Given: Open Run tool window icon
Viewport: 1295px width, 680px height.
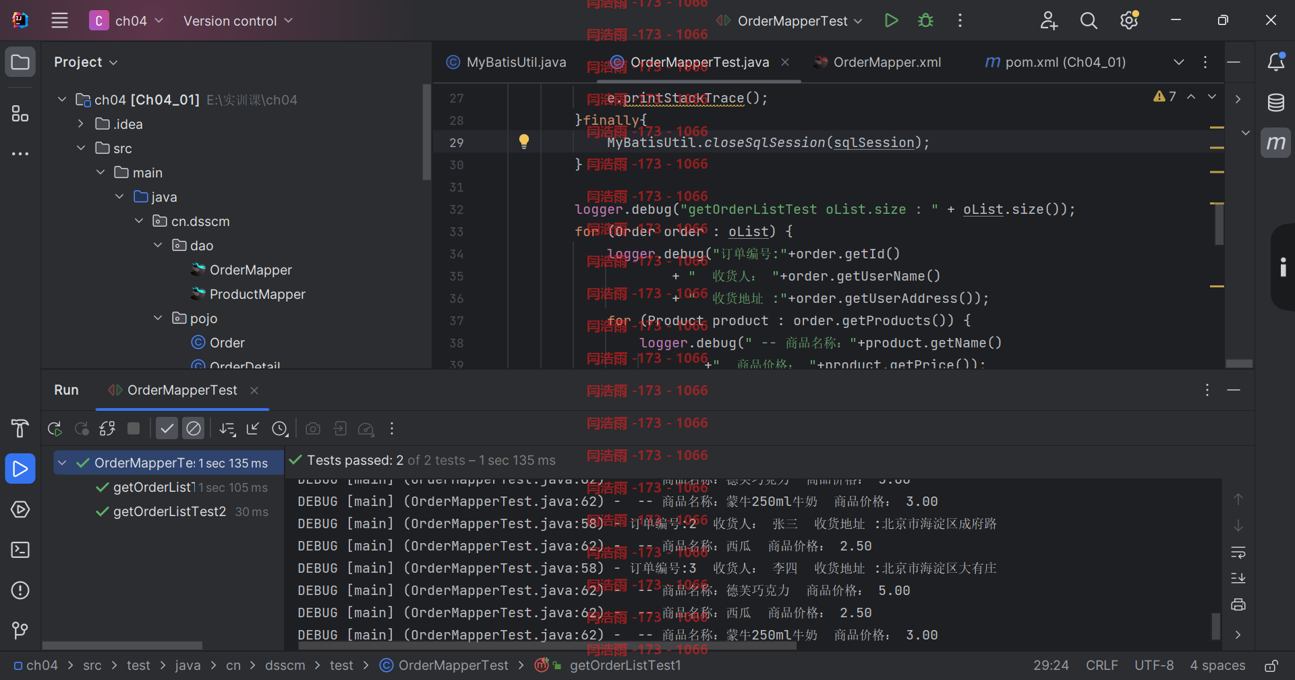Looking at the screenshot, I should [x=20, y=469].
